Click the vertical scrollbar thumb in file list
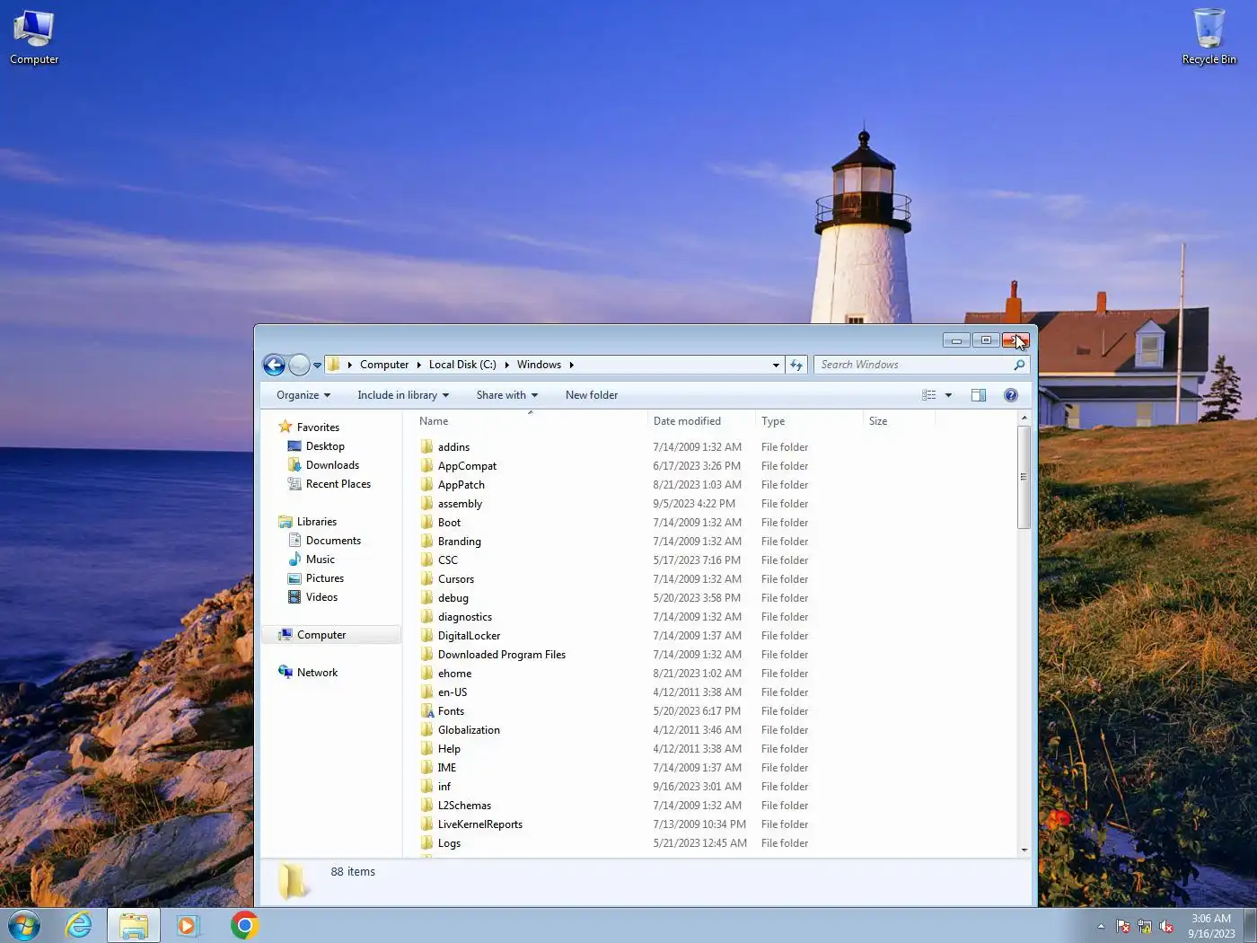This screenshot has width=1257, height=943. pyautogui.click(x=1024, y=477)
